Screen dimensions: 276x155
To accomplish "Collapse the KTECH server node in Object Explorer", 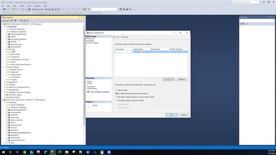I will (3, 24).
